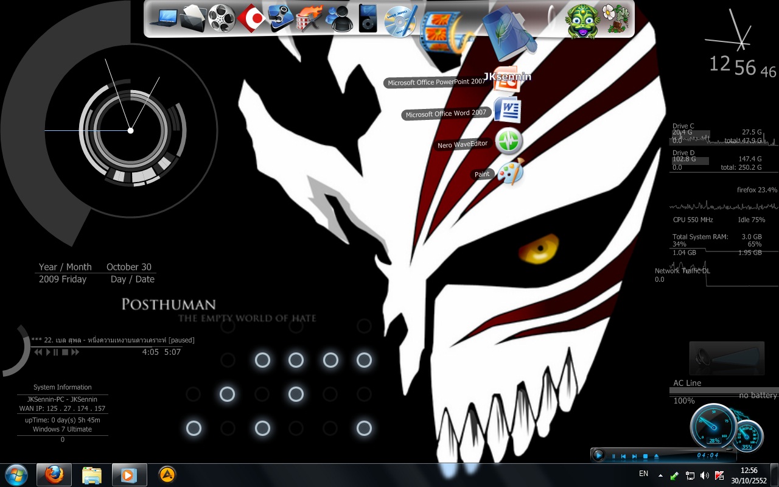Click the Drive D label
Viewport: 779px width, 487px height.
tap(683, 153)
